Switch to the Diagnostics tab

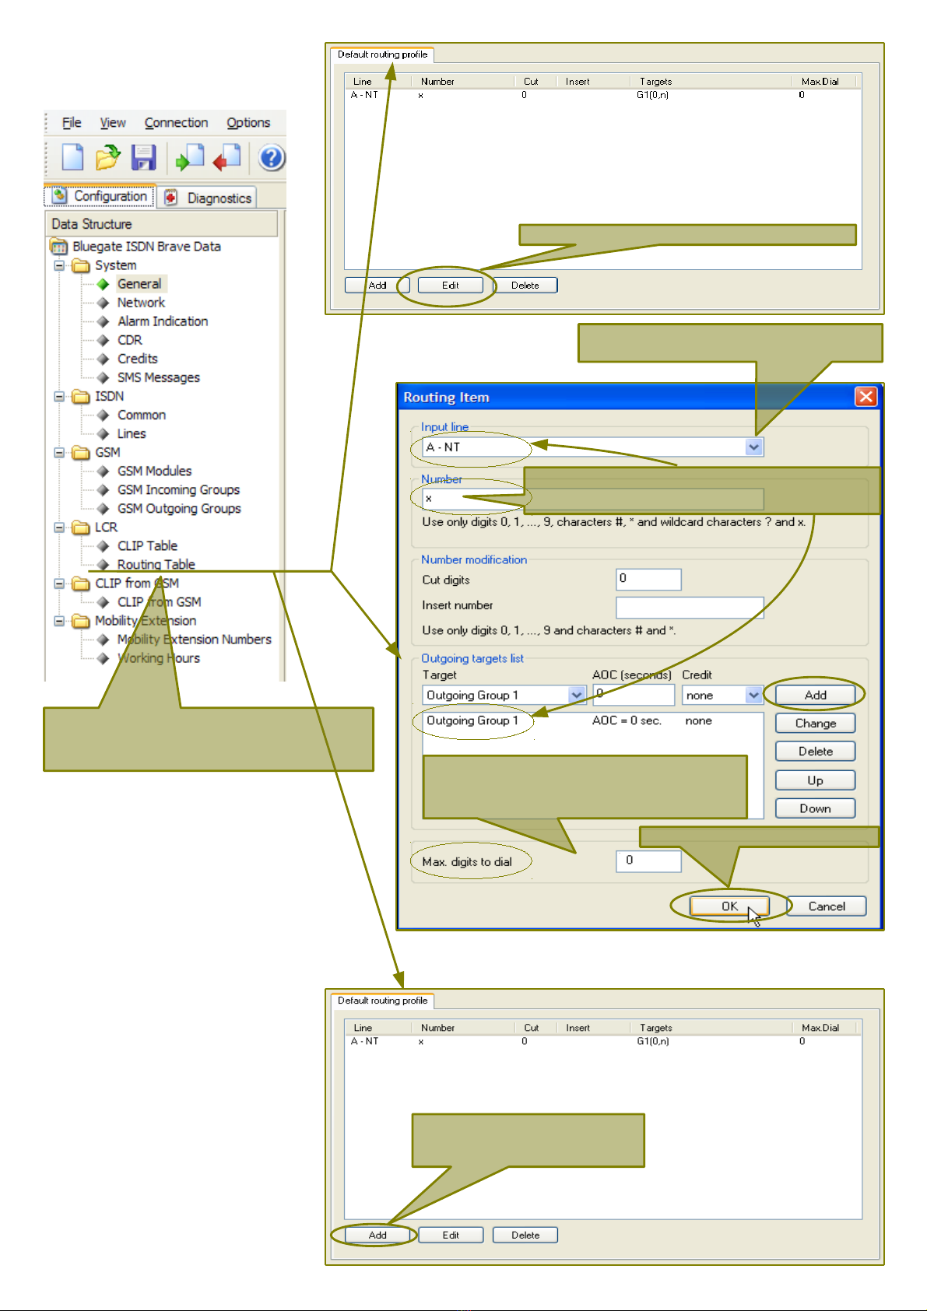[x=208, y=198]
